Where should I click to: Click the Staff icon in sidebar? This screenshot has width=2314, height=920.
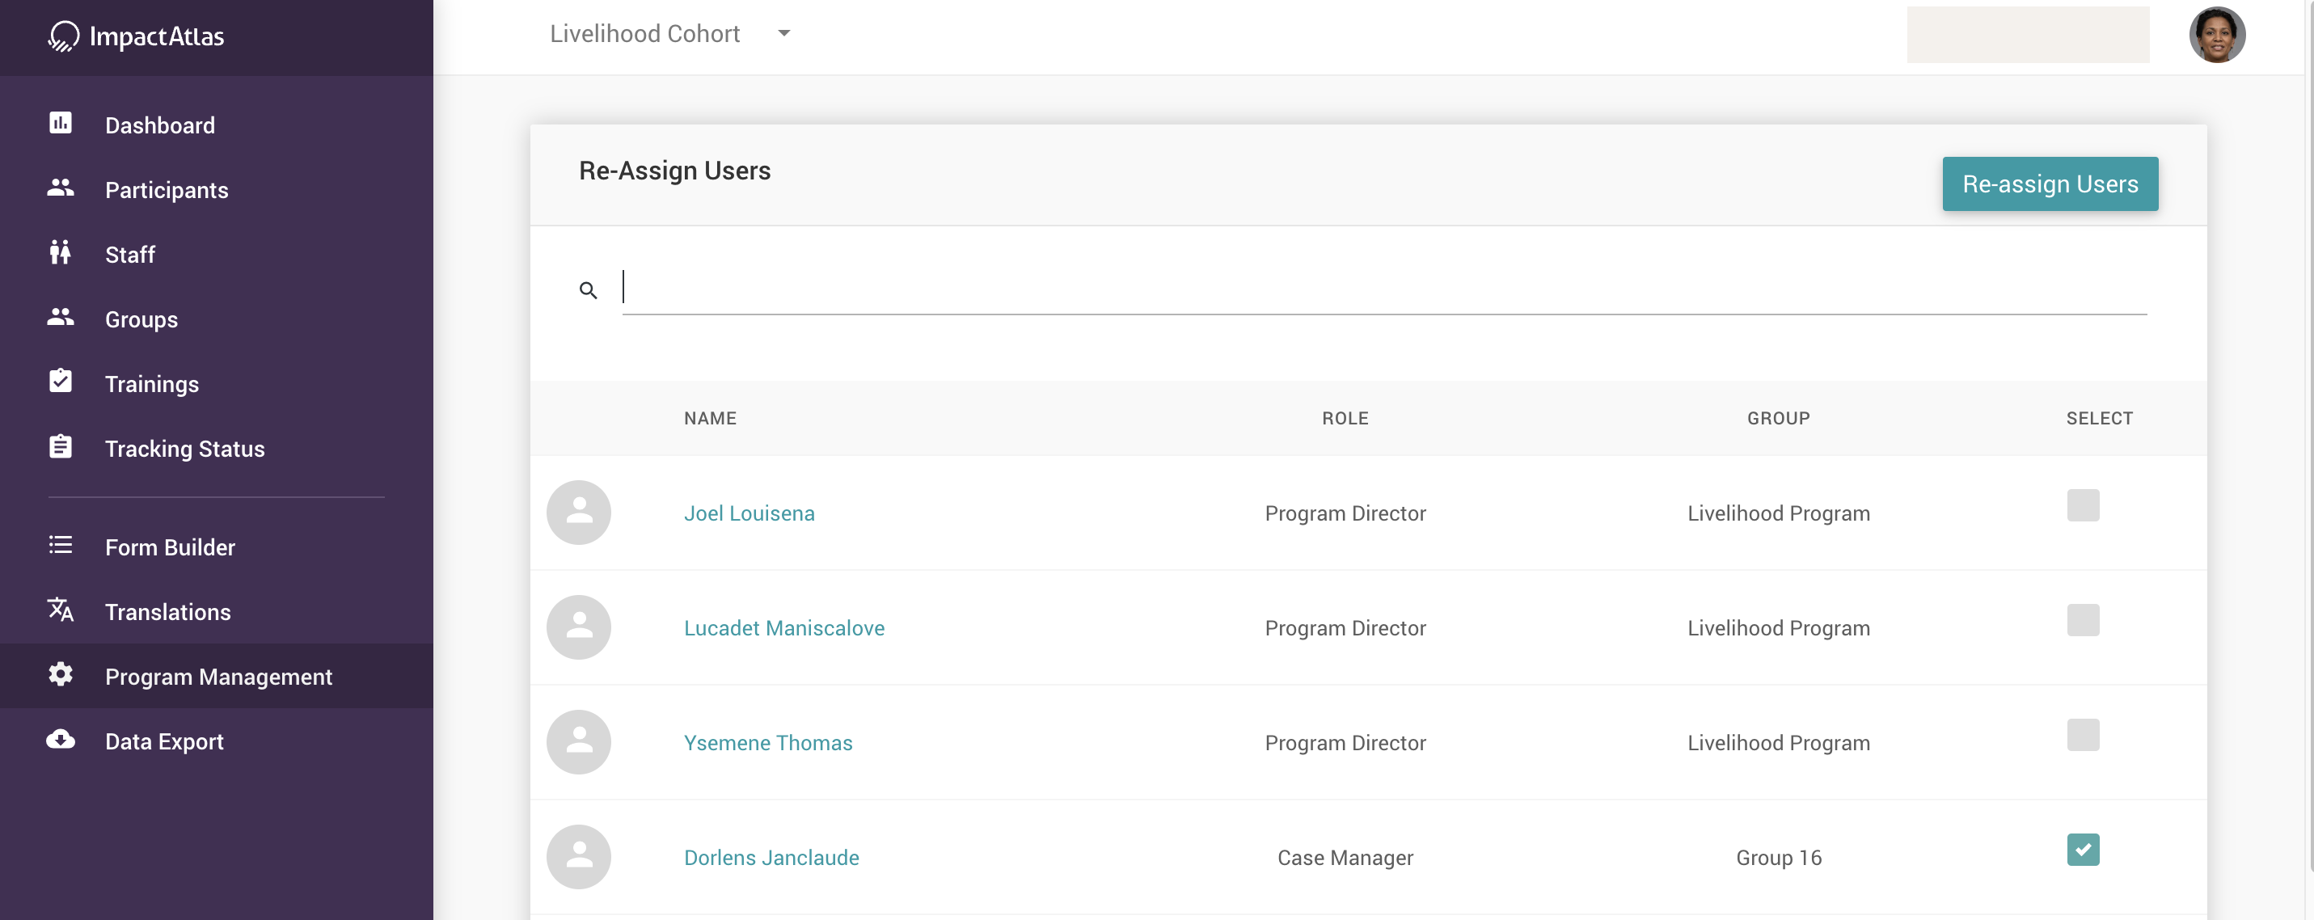(x=60, y=253)
